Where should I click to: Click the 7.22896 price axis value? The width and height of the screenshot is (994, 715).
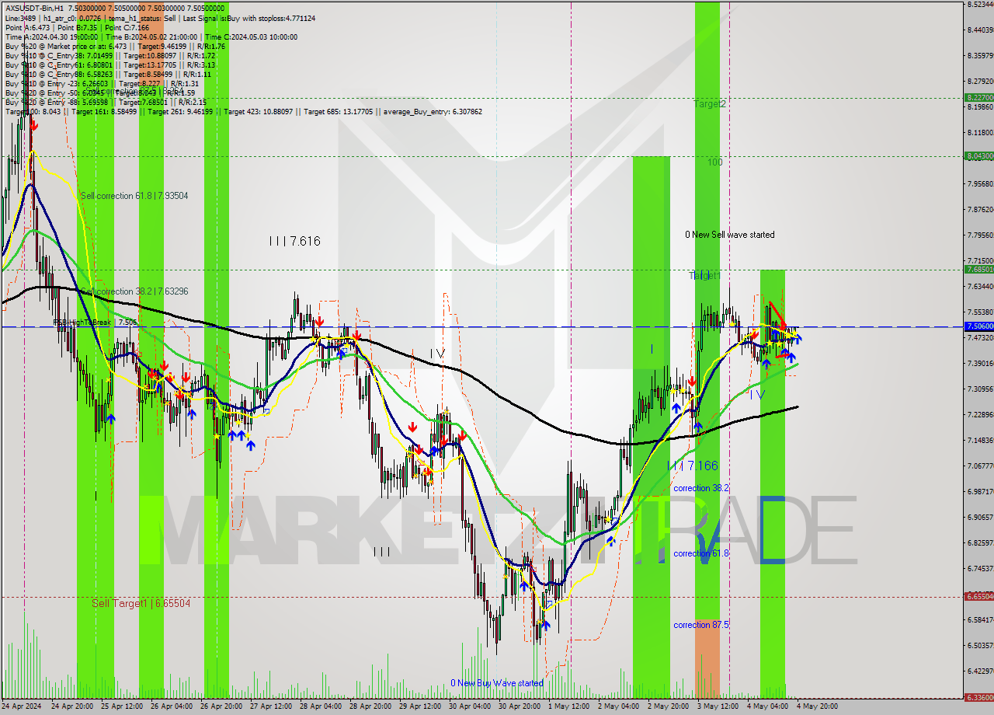[x=980, y=415]
